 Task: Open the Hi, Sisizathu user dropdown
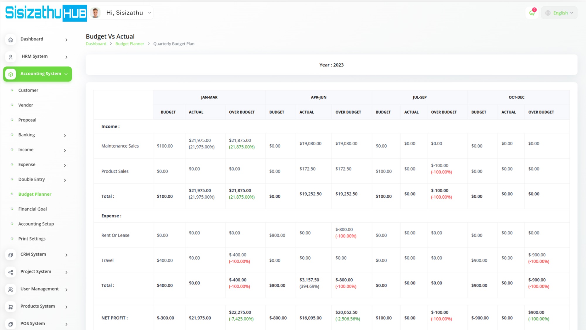pos(125,13)
